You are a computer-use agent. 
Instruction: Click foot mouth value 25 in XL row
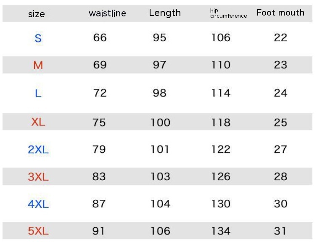point(280,123)
